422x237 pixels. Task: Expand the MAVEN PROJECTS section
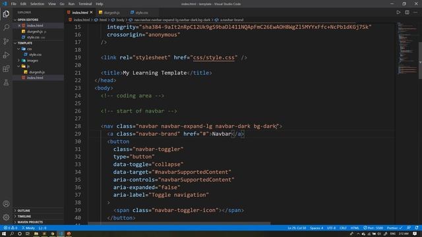pyautogui.click(x=38, y=223)
